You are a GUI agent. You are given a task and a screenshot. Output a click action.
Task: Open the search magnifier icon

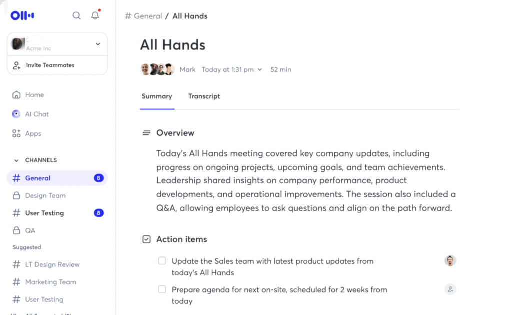[76, 15]
